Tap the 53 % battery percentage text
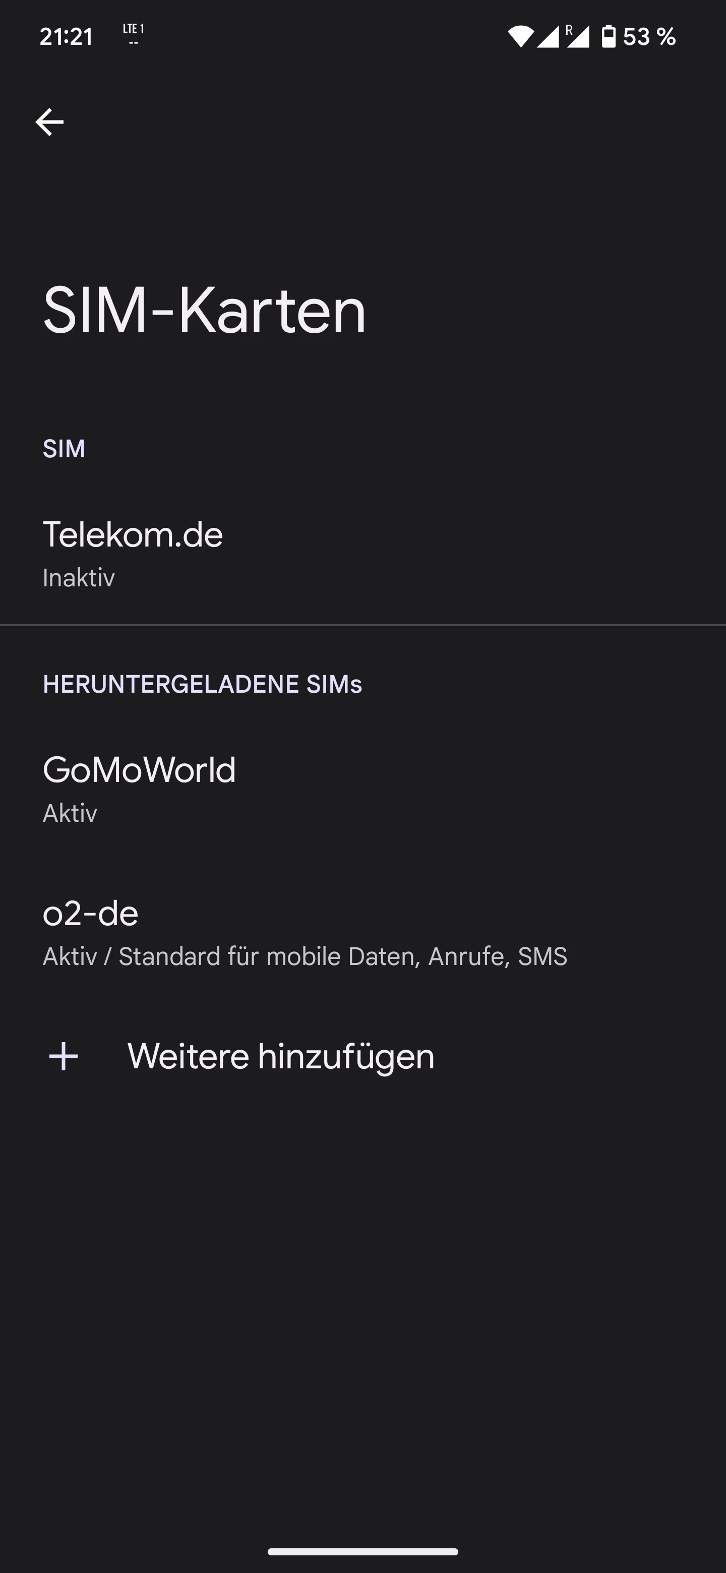The width and height of the screenshot is (726, 1573). pyautogui.click(x=650, y=37)
